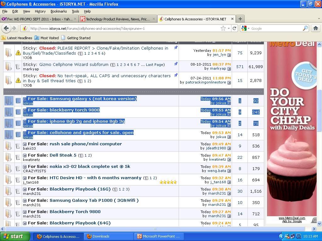Open the Google search engine dropdown

(x=245, y=28)
